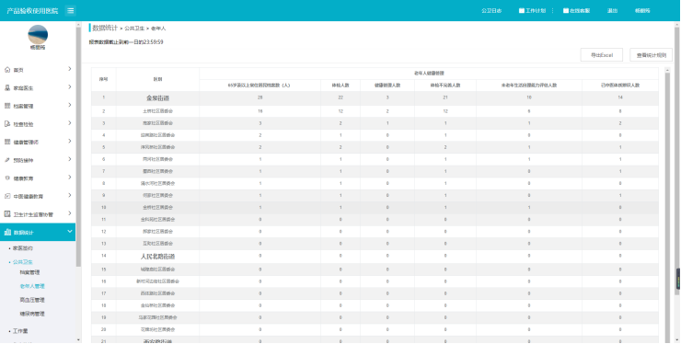Viewport: 681px width, 344px height.
Task: Expand the 首页 menu chevron
Action: click(70, 69)
